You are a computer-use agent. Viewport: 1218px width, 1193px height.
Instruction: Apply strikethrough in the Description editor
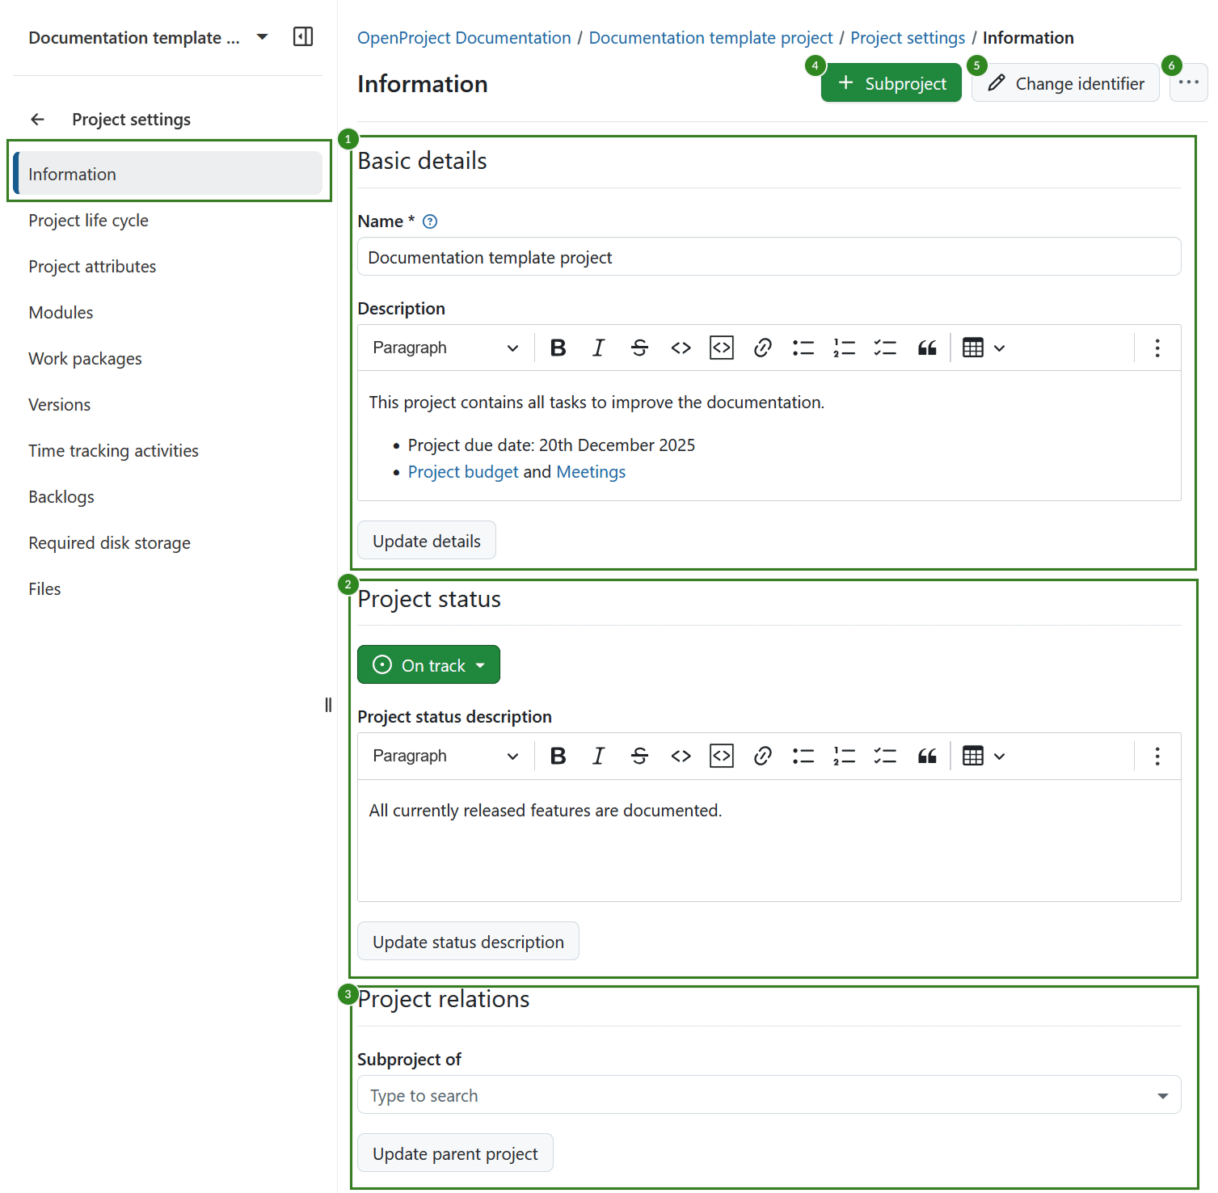pyautogui.click(x=639, y=348)
